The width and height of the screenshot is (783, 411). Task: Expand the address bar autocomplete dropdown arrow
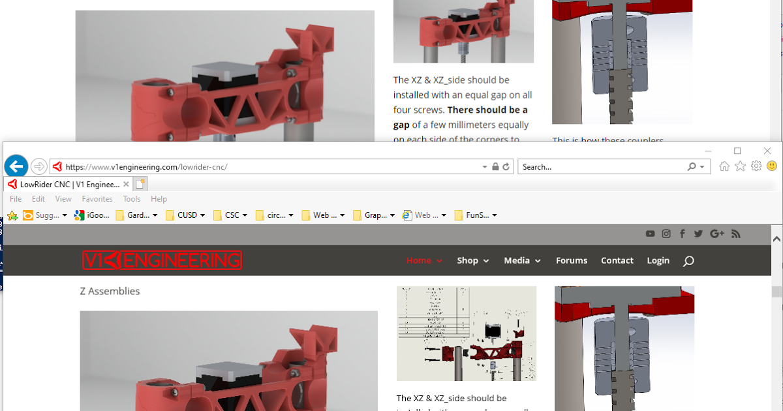(485, 167)
